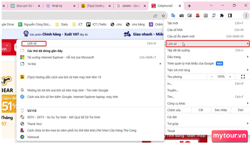The image size is (250, 145).
Task: Click fullscreen icon in zoom row
Action: (x=243, y=77)
